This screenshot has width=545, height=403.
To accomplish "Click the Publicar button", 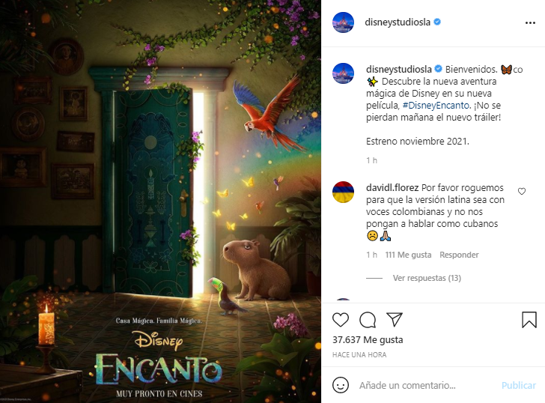I will tap(519, 385).
